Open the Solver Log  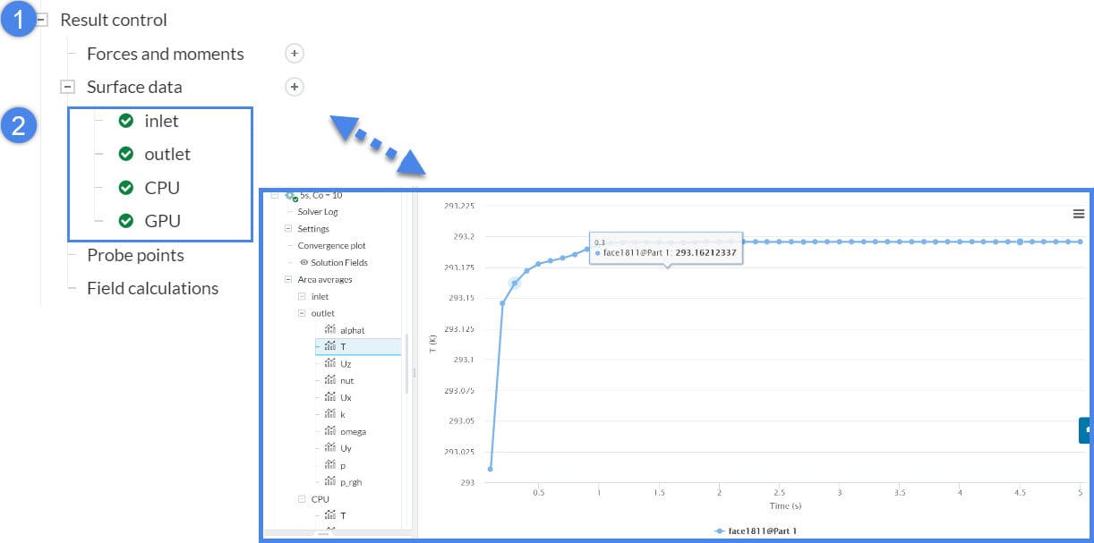click(x=317, y=212)
